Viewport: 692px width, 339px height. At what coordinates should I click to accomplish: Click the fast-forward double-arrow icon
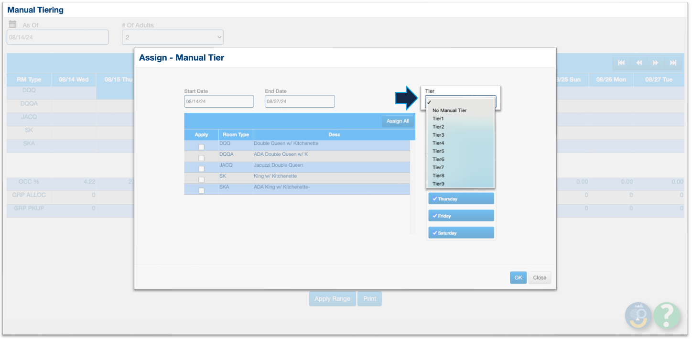[656, 63]
